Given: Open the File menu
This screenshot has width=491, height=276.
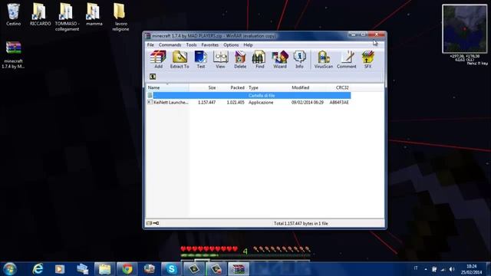Looking at the screenshot, I should point(150,45).
